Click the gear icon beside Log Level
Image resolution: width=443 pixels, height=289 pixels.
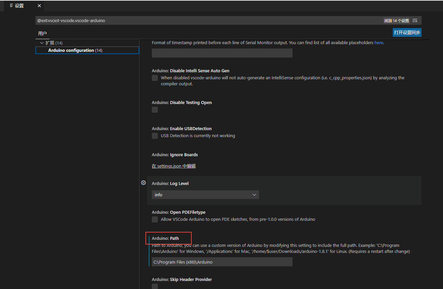143,183
